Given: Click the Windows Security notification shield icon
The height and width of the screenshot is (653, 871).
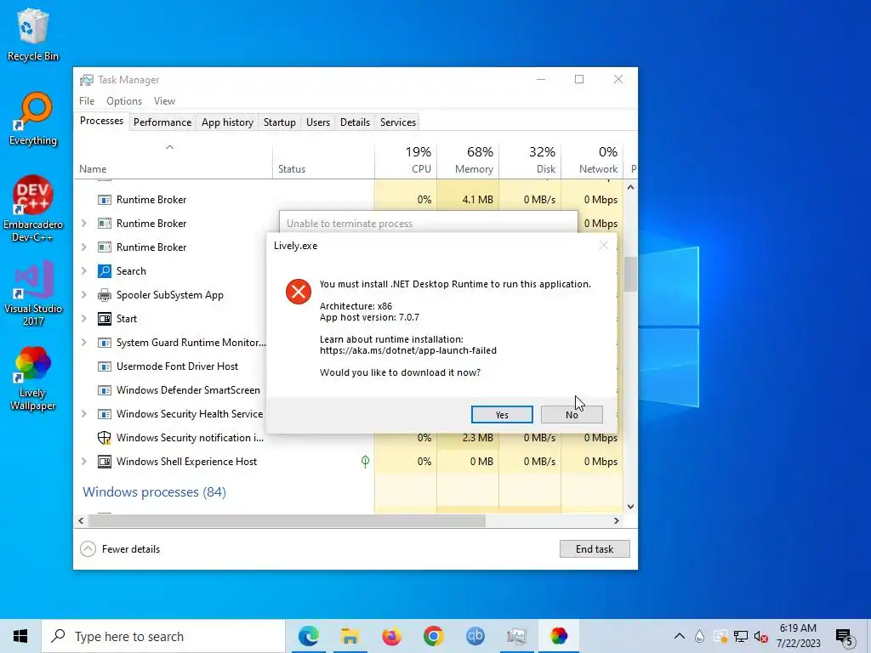Looking at the screenshot, I should click(x=105, y=438).
